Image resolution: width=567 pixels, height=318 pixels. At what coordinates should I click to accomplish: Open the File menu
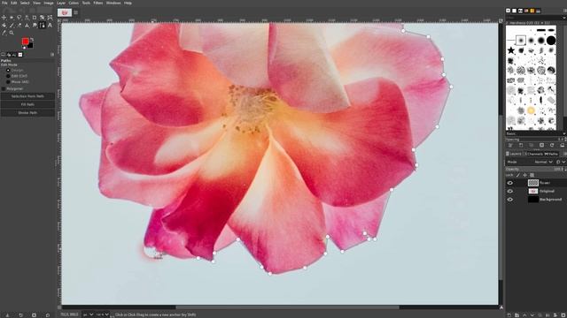pos(4,3)
